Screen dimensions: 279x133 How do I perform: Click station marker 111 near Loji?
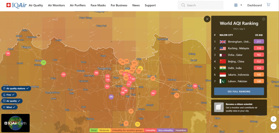tap(126, 123)
